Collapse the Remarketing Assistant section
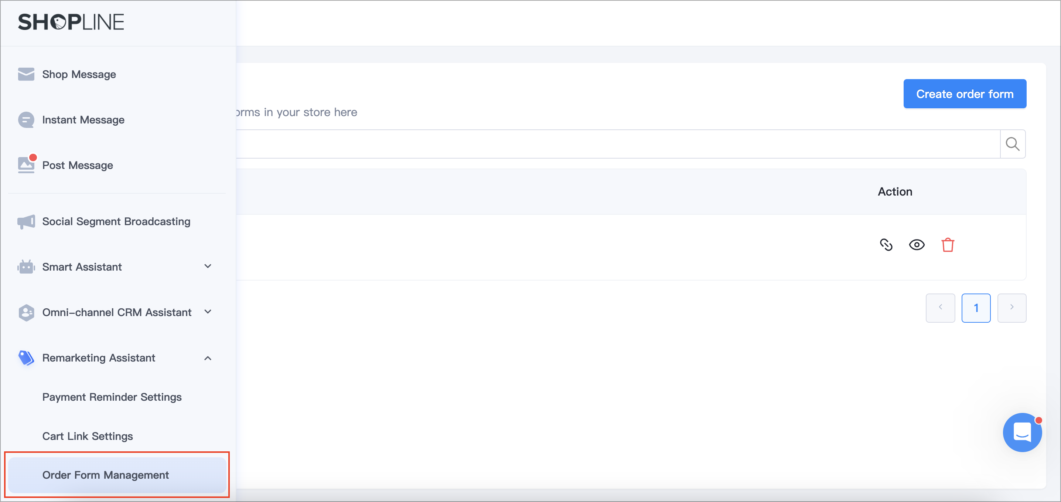This screenshot has height=502, width=1061. 208,358
